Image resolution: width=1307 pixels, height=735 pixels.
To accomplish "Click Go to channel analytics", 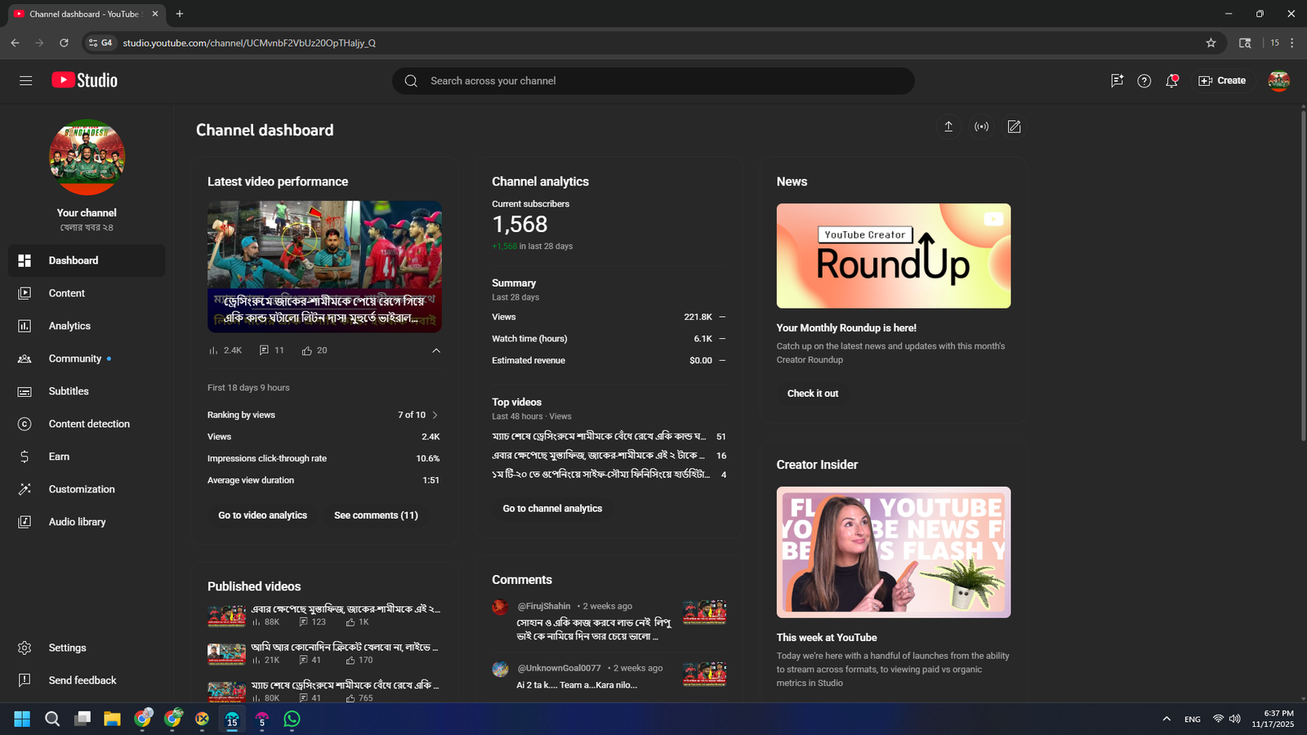I will [552, 508].
